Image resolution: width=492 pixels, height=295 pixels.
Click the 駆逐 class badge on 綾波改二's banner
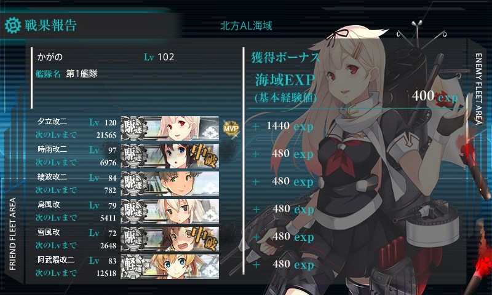point(133,183)
